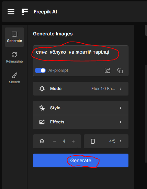Click the chevron on the Style row
The width and height of the screenshot is (147, 189).
121,108
